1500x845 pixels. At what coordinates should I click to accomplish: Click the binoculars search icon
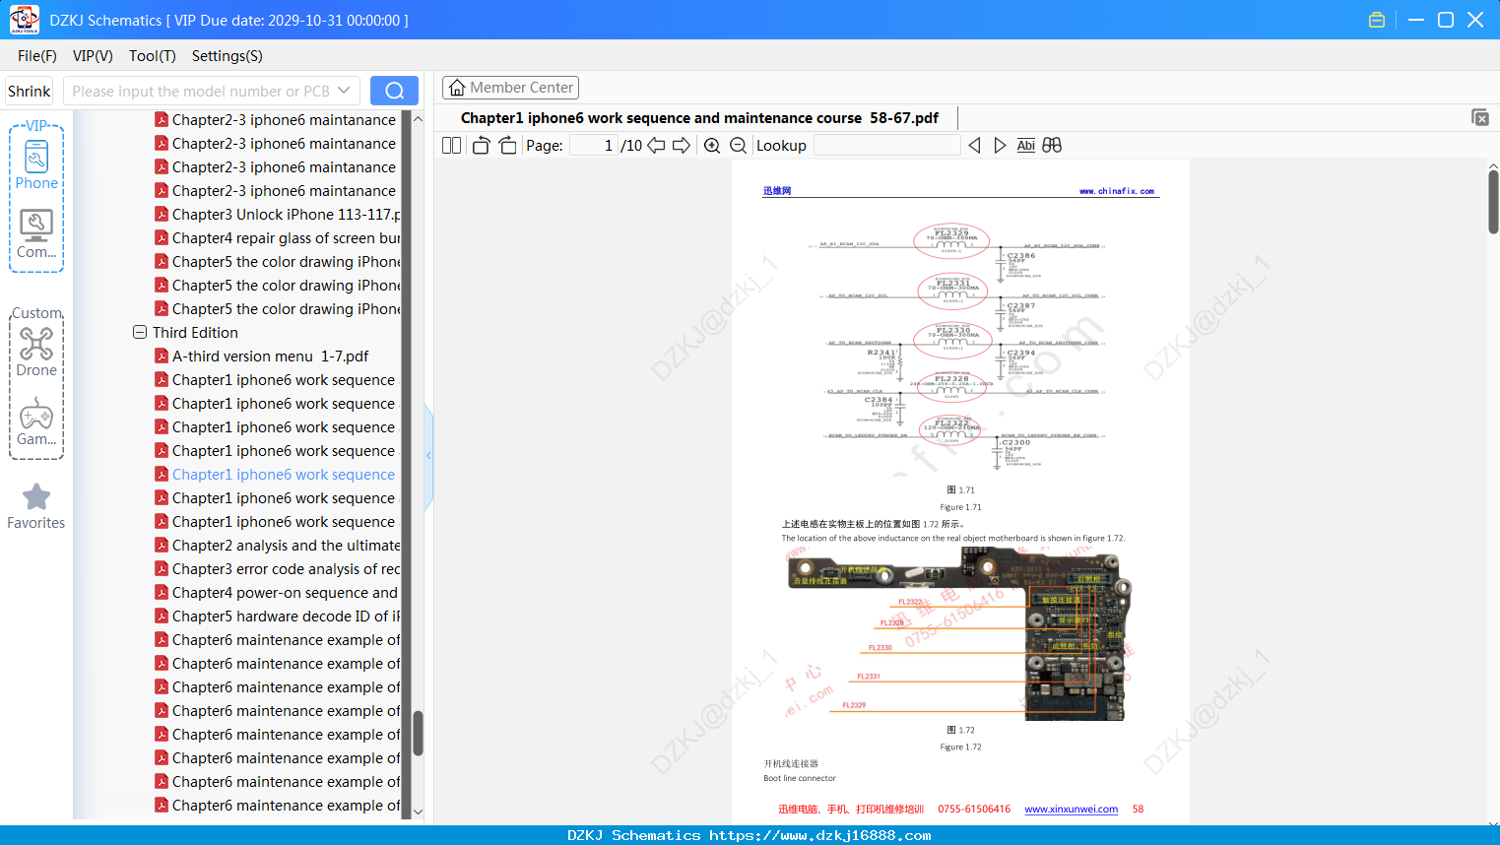pyautogui.click(x=1052, y=146)
